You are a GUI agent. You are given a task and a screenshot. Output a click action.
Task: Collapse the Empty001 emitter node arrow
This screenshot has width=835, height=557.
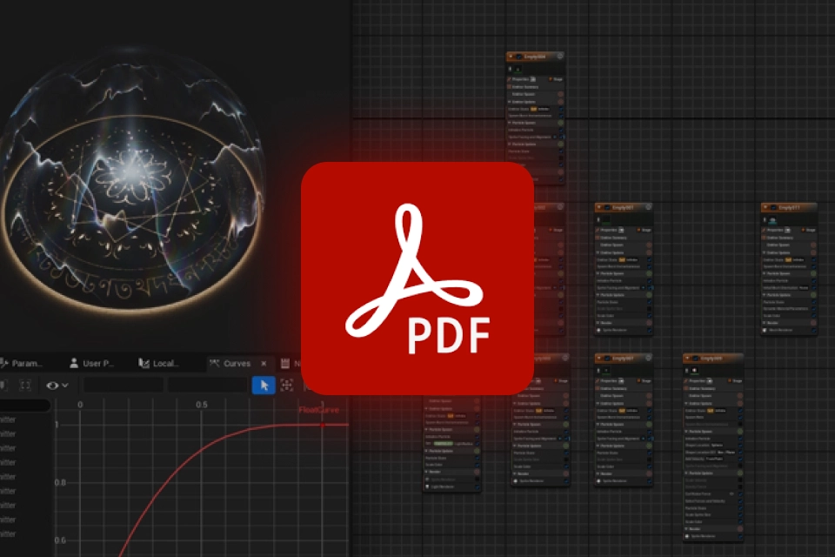click(599, 207)
